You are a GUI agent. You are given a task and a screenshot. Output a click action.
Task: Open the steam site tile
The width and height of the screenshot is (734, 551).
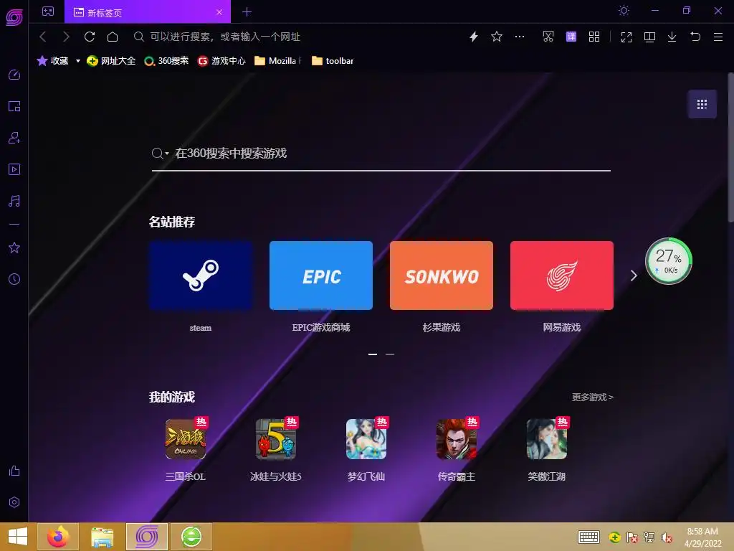tap(201, 275)
